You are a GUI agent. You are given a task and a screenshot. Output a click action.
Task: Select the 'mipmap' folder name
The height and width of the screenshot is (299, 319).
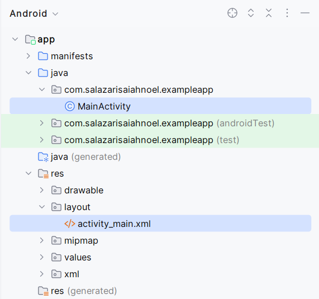(x=81, y=241)
